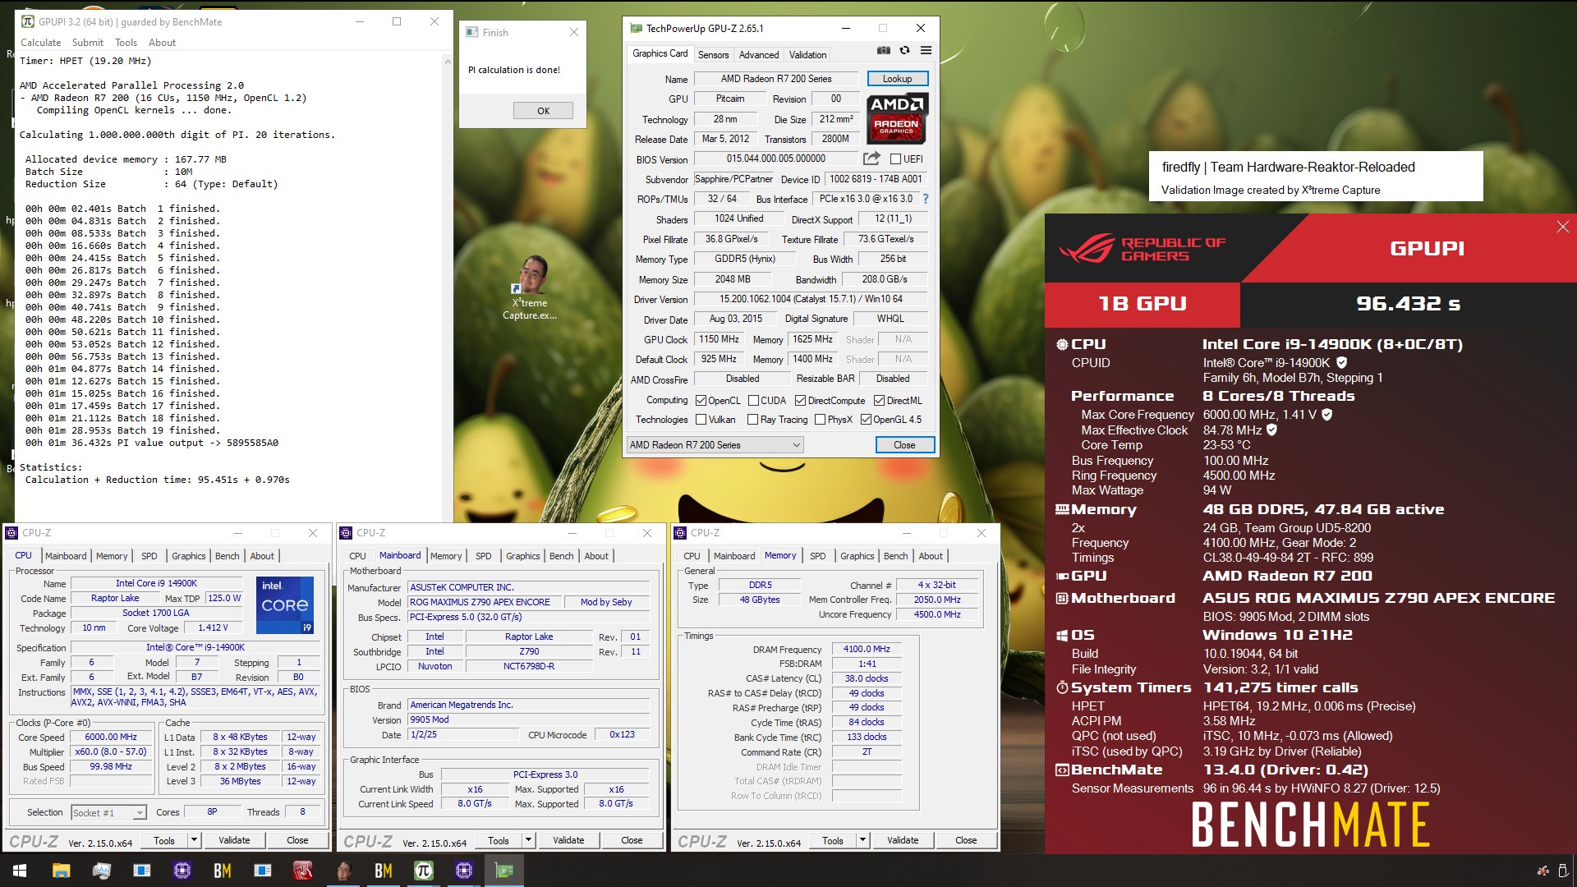Screen dimensions: 1577x887
Task: Click the Close button in GPU-Z
Action: point(904,445)
